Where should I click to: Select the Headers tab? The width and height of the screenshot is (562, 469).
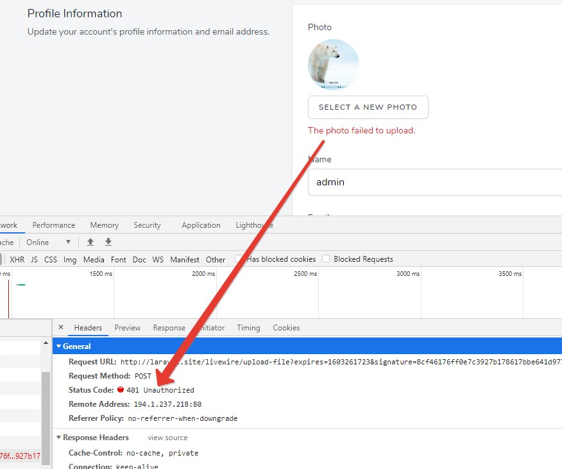click(88, 328)
